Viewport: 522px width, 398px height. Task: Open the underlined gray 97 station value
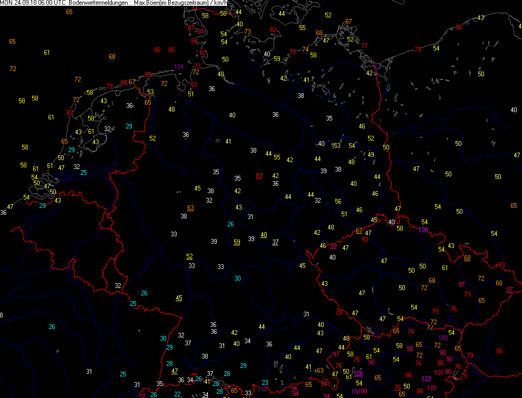tap(509, 290)
